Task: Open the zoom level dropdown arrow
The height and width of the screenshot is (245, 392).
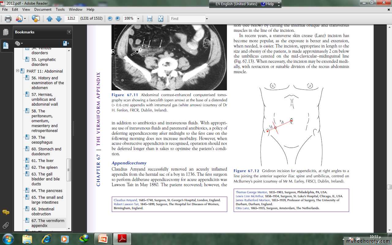Action: click(138, 19)
